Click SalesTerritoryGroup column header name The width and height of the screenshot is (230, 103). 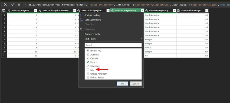159,10
